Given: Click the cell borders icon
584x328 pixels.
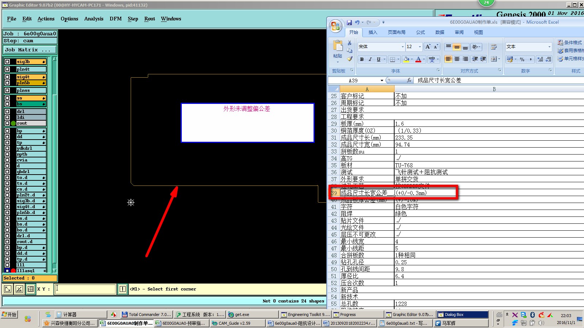Looking at the screenshot, I should tap(392, 59).
